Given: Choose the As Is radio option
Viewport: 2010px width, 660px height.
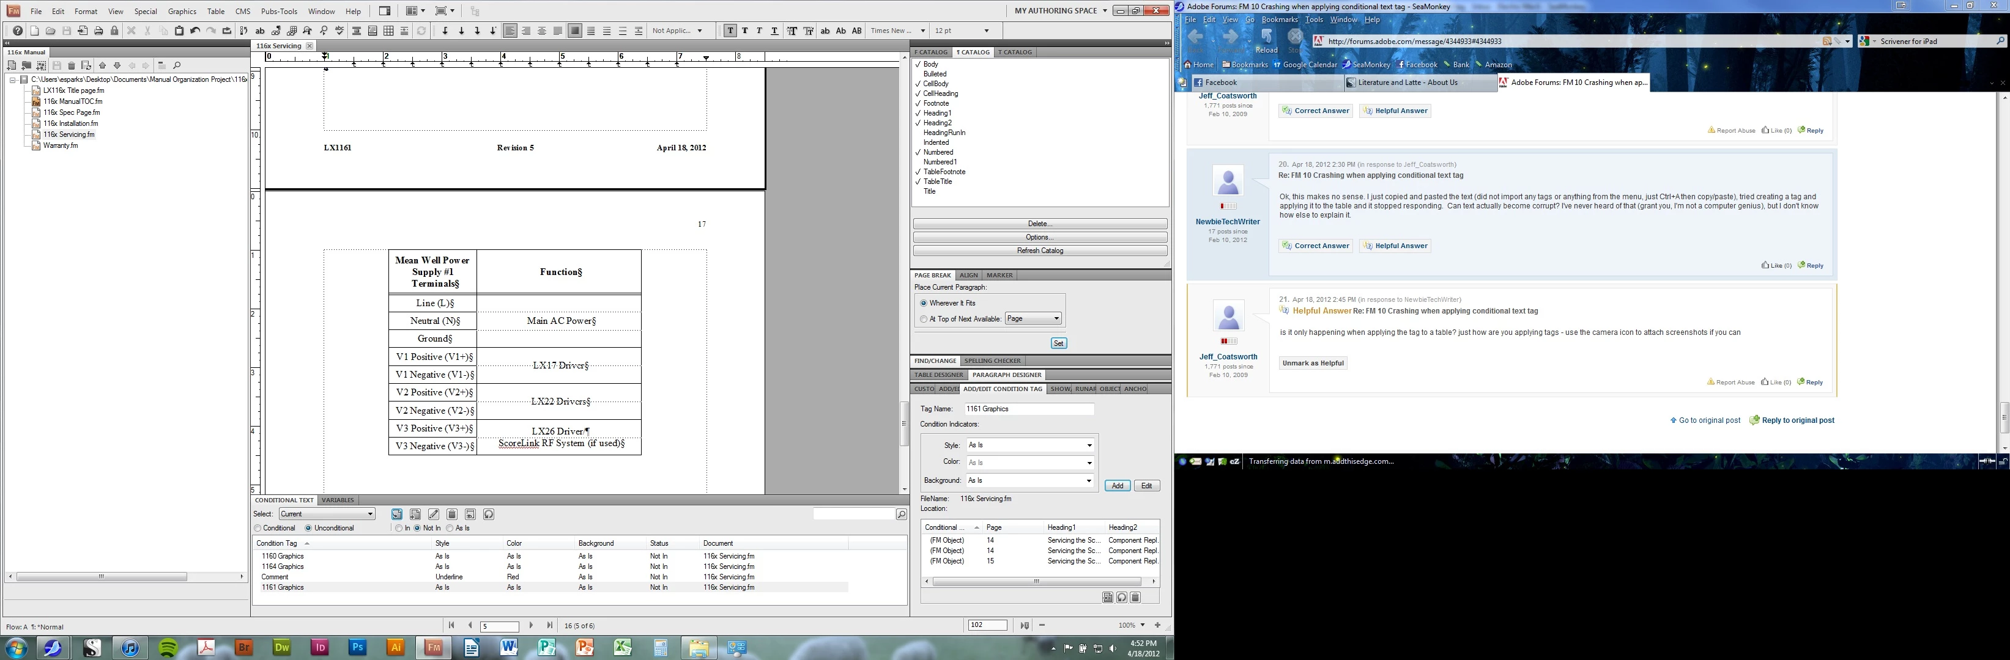Looking at the screenshot, I should (x=450, y=529).
